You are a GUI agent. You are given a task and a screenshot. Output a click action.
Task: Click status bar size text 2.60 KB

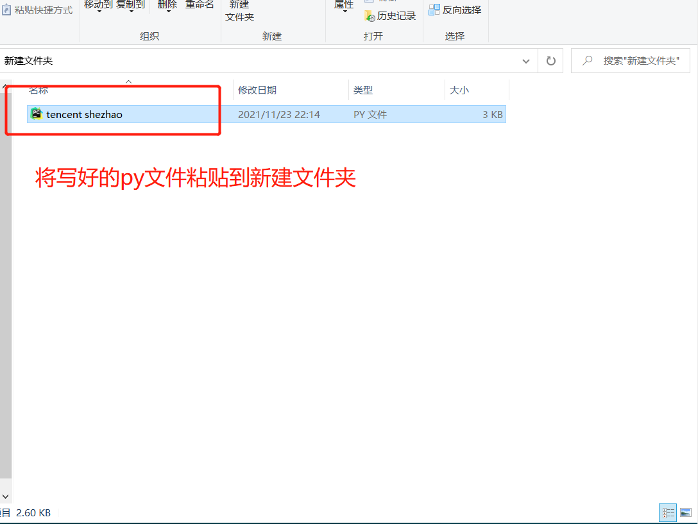click(33, 513)
